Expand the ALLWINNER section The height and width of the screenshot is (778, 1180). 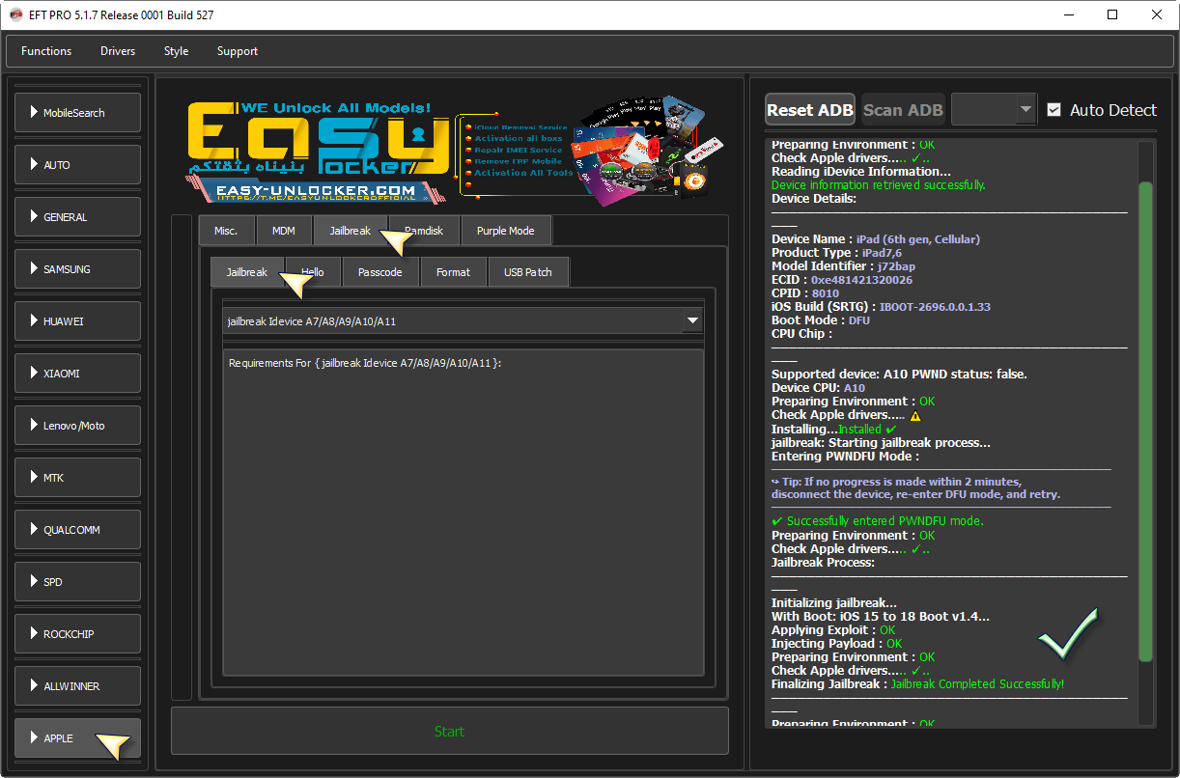pyautogui.click(x=78, y=686)
